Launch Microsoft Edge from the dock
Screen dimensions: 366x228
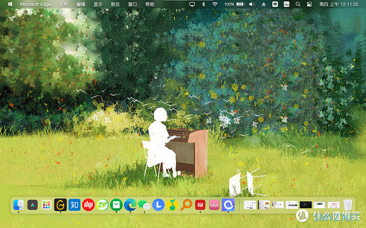click(x=130, y=205)
